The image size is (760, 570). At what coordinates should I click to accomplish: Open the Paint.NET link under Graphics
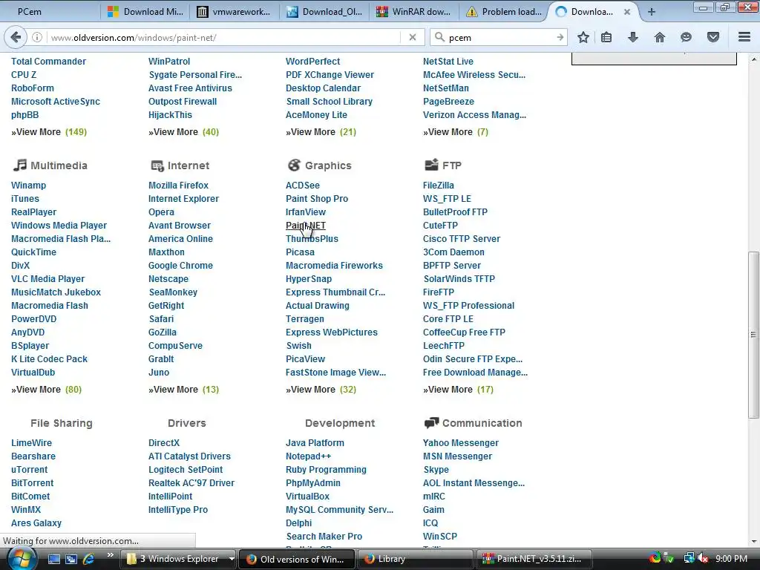click(305, 226)
